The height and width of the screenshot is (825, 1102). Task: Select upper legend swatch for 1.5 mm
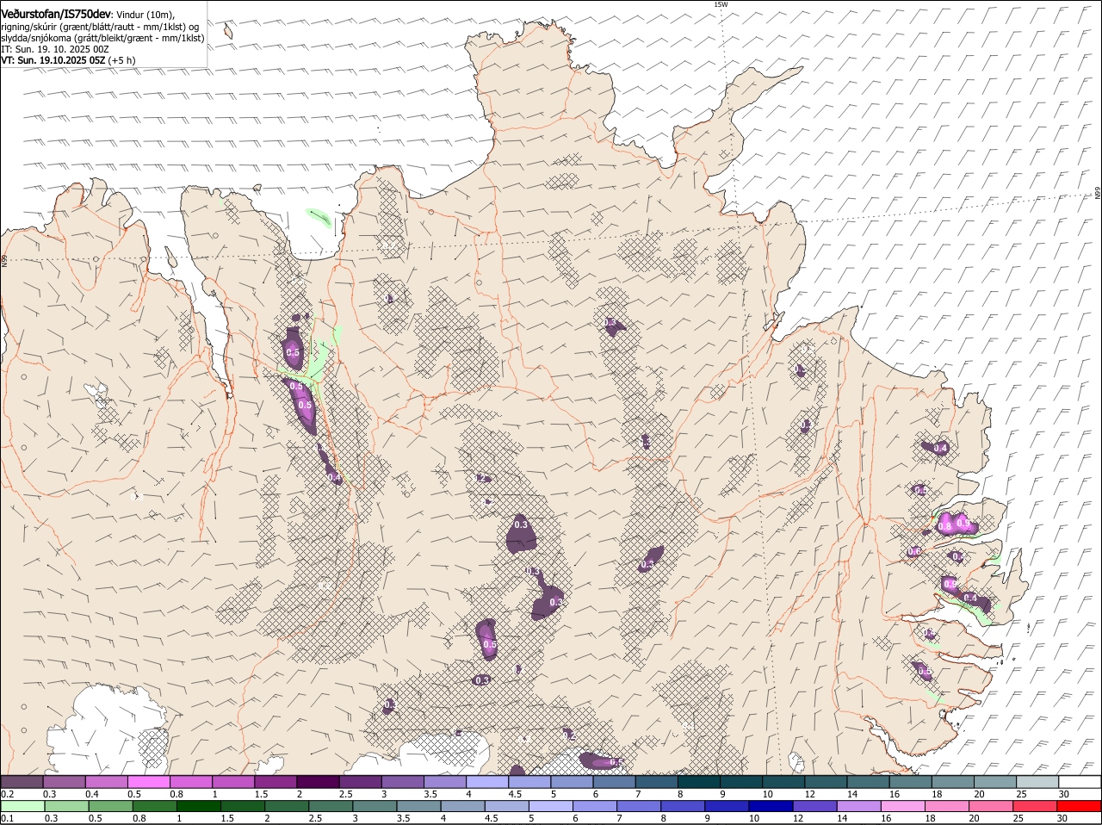[275, 781]
